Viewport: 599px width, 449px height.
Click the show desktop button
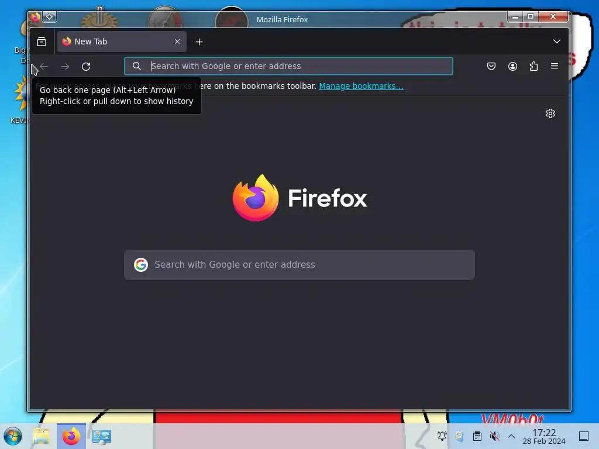(584, 436)
